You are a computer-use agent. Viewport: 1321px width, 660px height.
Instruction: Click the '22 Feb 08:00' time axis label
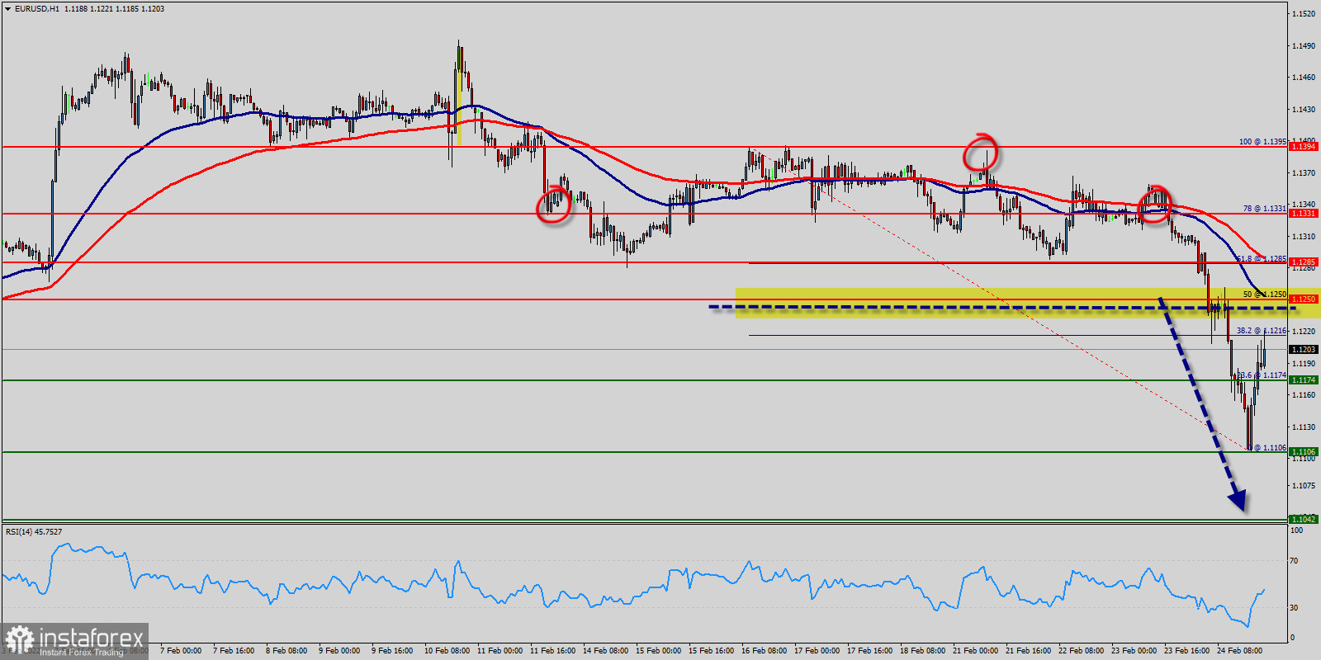point(1081,651)
